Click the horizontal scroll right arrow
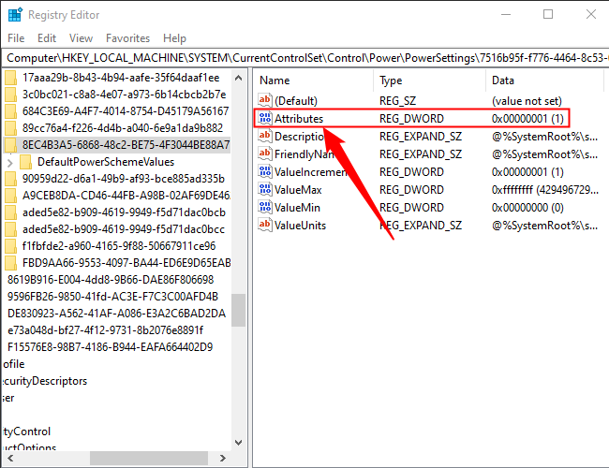 coord(223,458)
